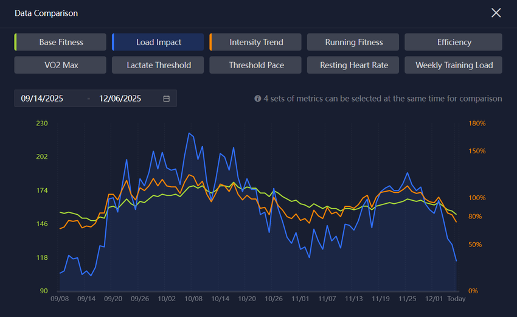The width and height of the screenshot is (517, 317).
Task: Click the green Base Fitness color bar
Action: (x=16, y=42)
